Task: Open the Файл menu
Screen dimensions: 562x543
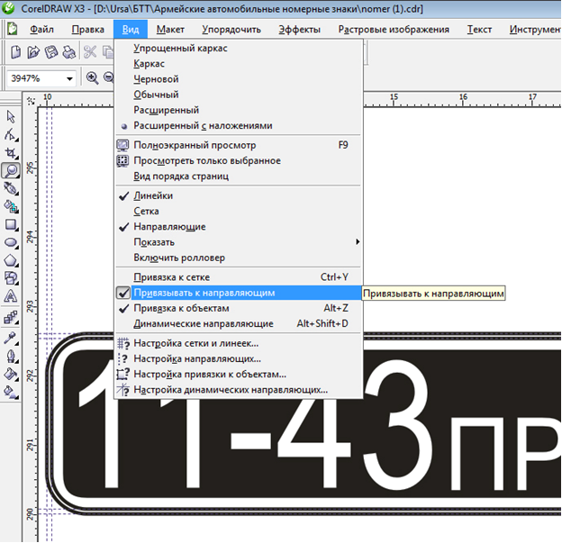Action: (42, 30)
